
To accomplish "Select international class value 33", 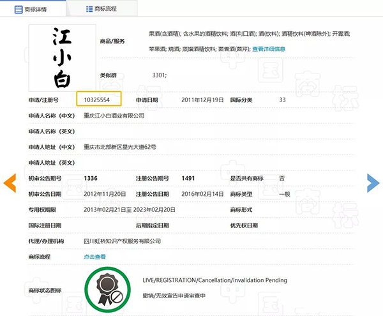I will (282, 100).
